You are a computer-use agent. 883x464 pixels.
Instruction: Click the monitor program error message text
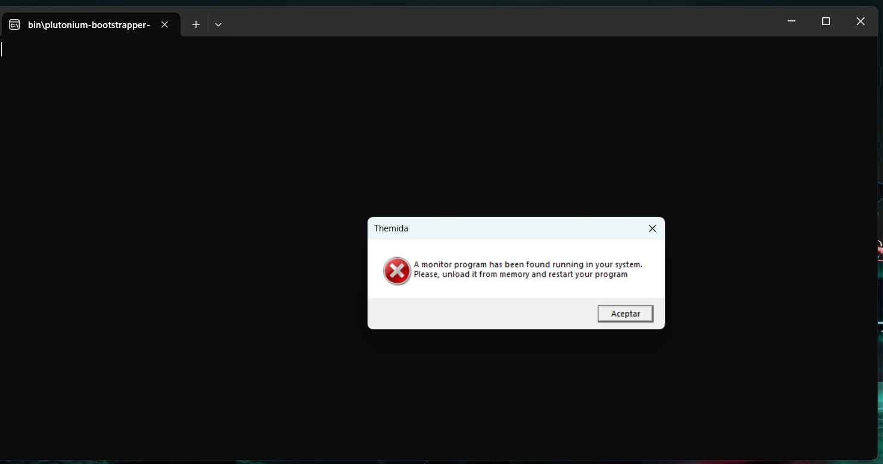coord(528,269)
